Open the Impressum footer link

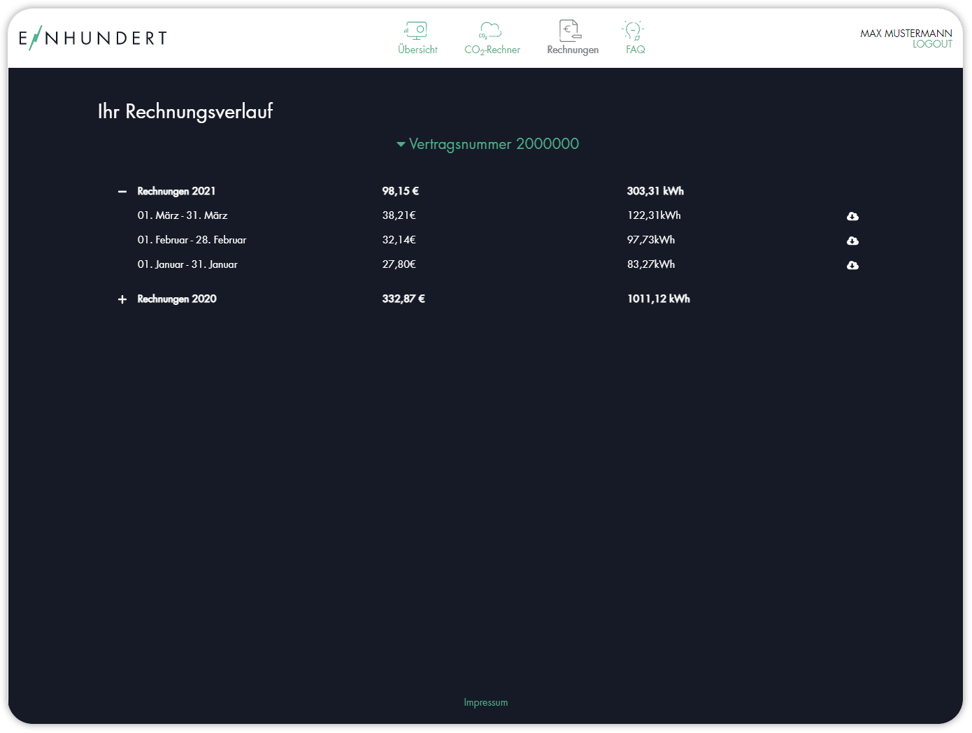(486, 702)
